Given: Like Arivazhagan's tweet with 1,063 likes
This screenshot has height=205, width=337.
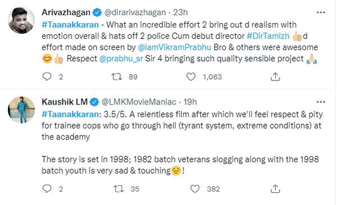Looking at the screenshot, I should click(191, 77).
